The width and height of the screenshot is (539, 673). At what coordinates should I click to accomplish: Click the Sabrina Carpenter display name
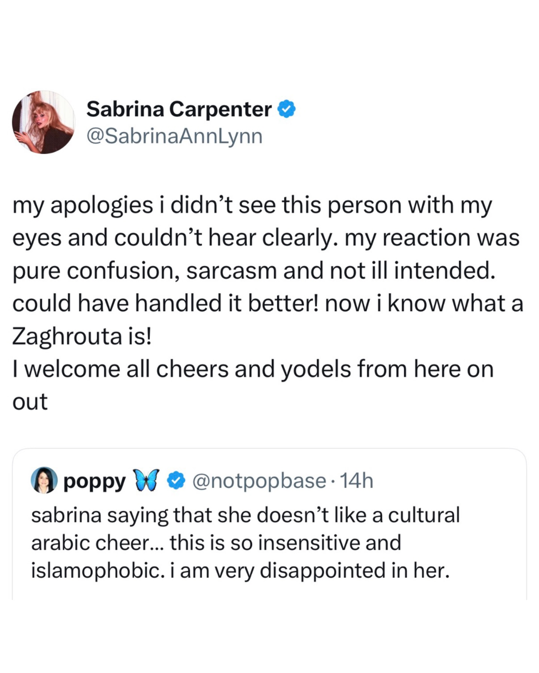[x=179, y=109]
